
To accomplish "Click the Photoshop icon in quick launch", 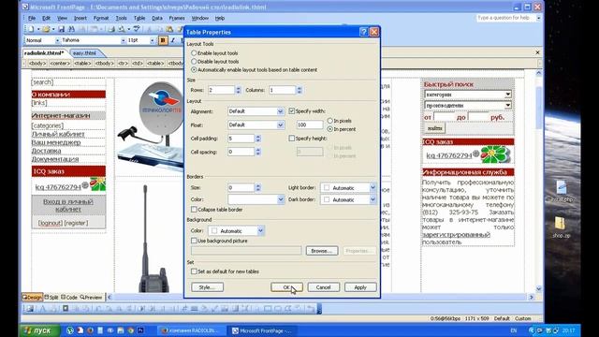I will [140, 330].
